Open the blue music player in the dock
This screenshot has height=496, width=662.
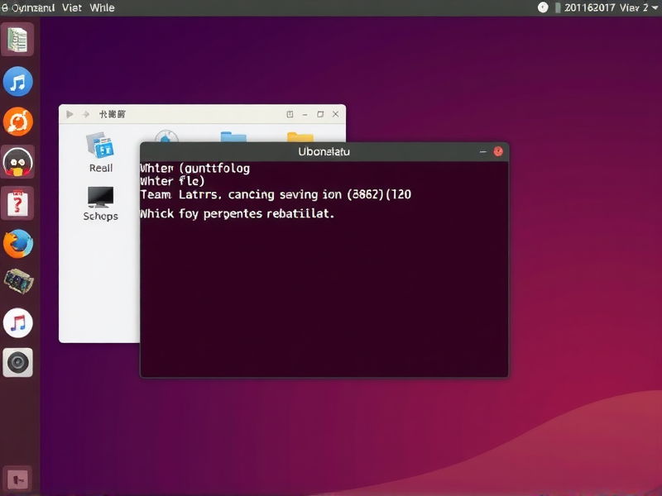coord(18,81)
